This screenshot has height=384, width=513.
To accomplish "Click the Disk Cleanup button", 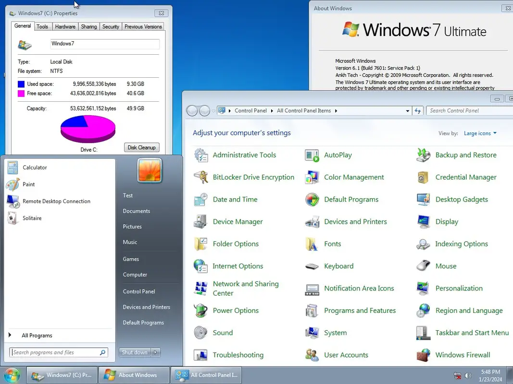I will (141, 147).
